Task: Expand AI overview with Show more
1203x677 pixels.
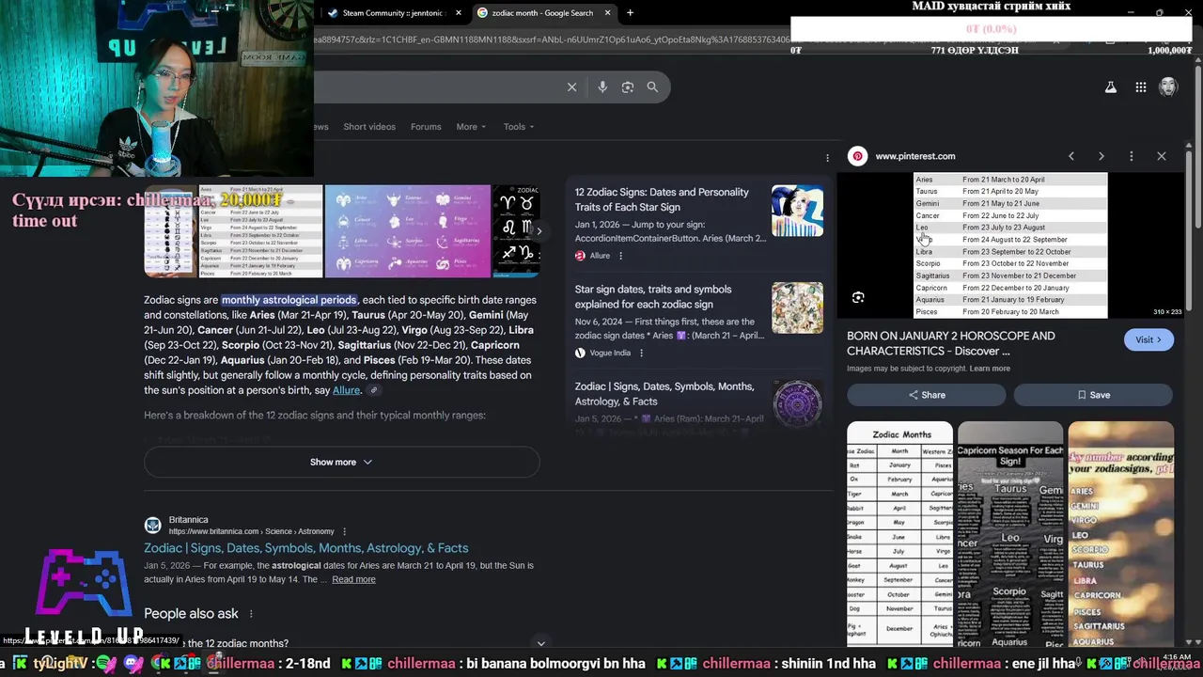Action: [341, 462]
